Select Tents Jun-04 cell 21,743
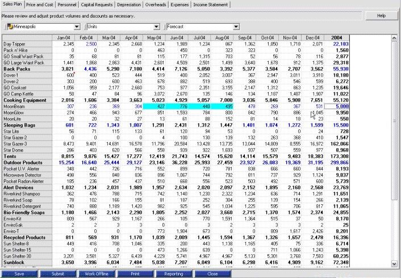 [x=177, y=157]
